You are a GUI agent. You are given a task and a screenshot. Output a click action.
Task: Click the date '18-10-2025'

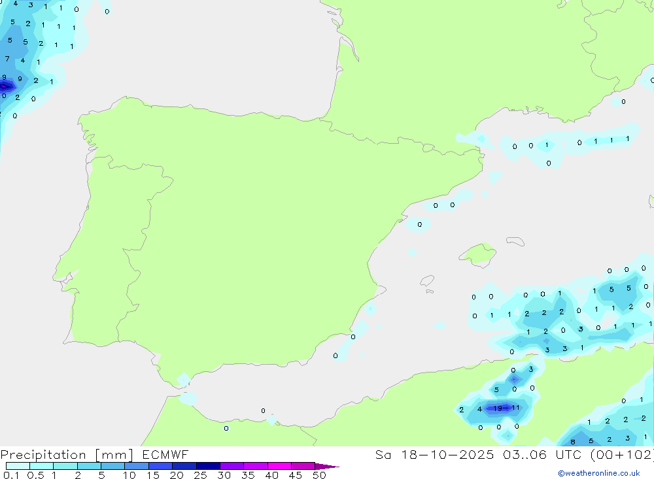click(447, 454)
